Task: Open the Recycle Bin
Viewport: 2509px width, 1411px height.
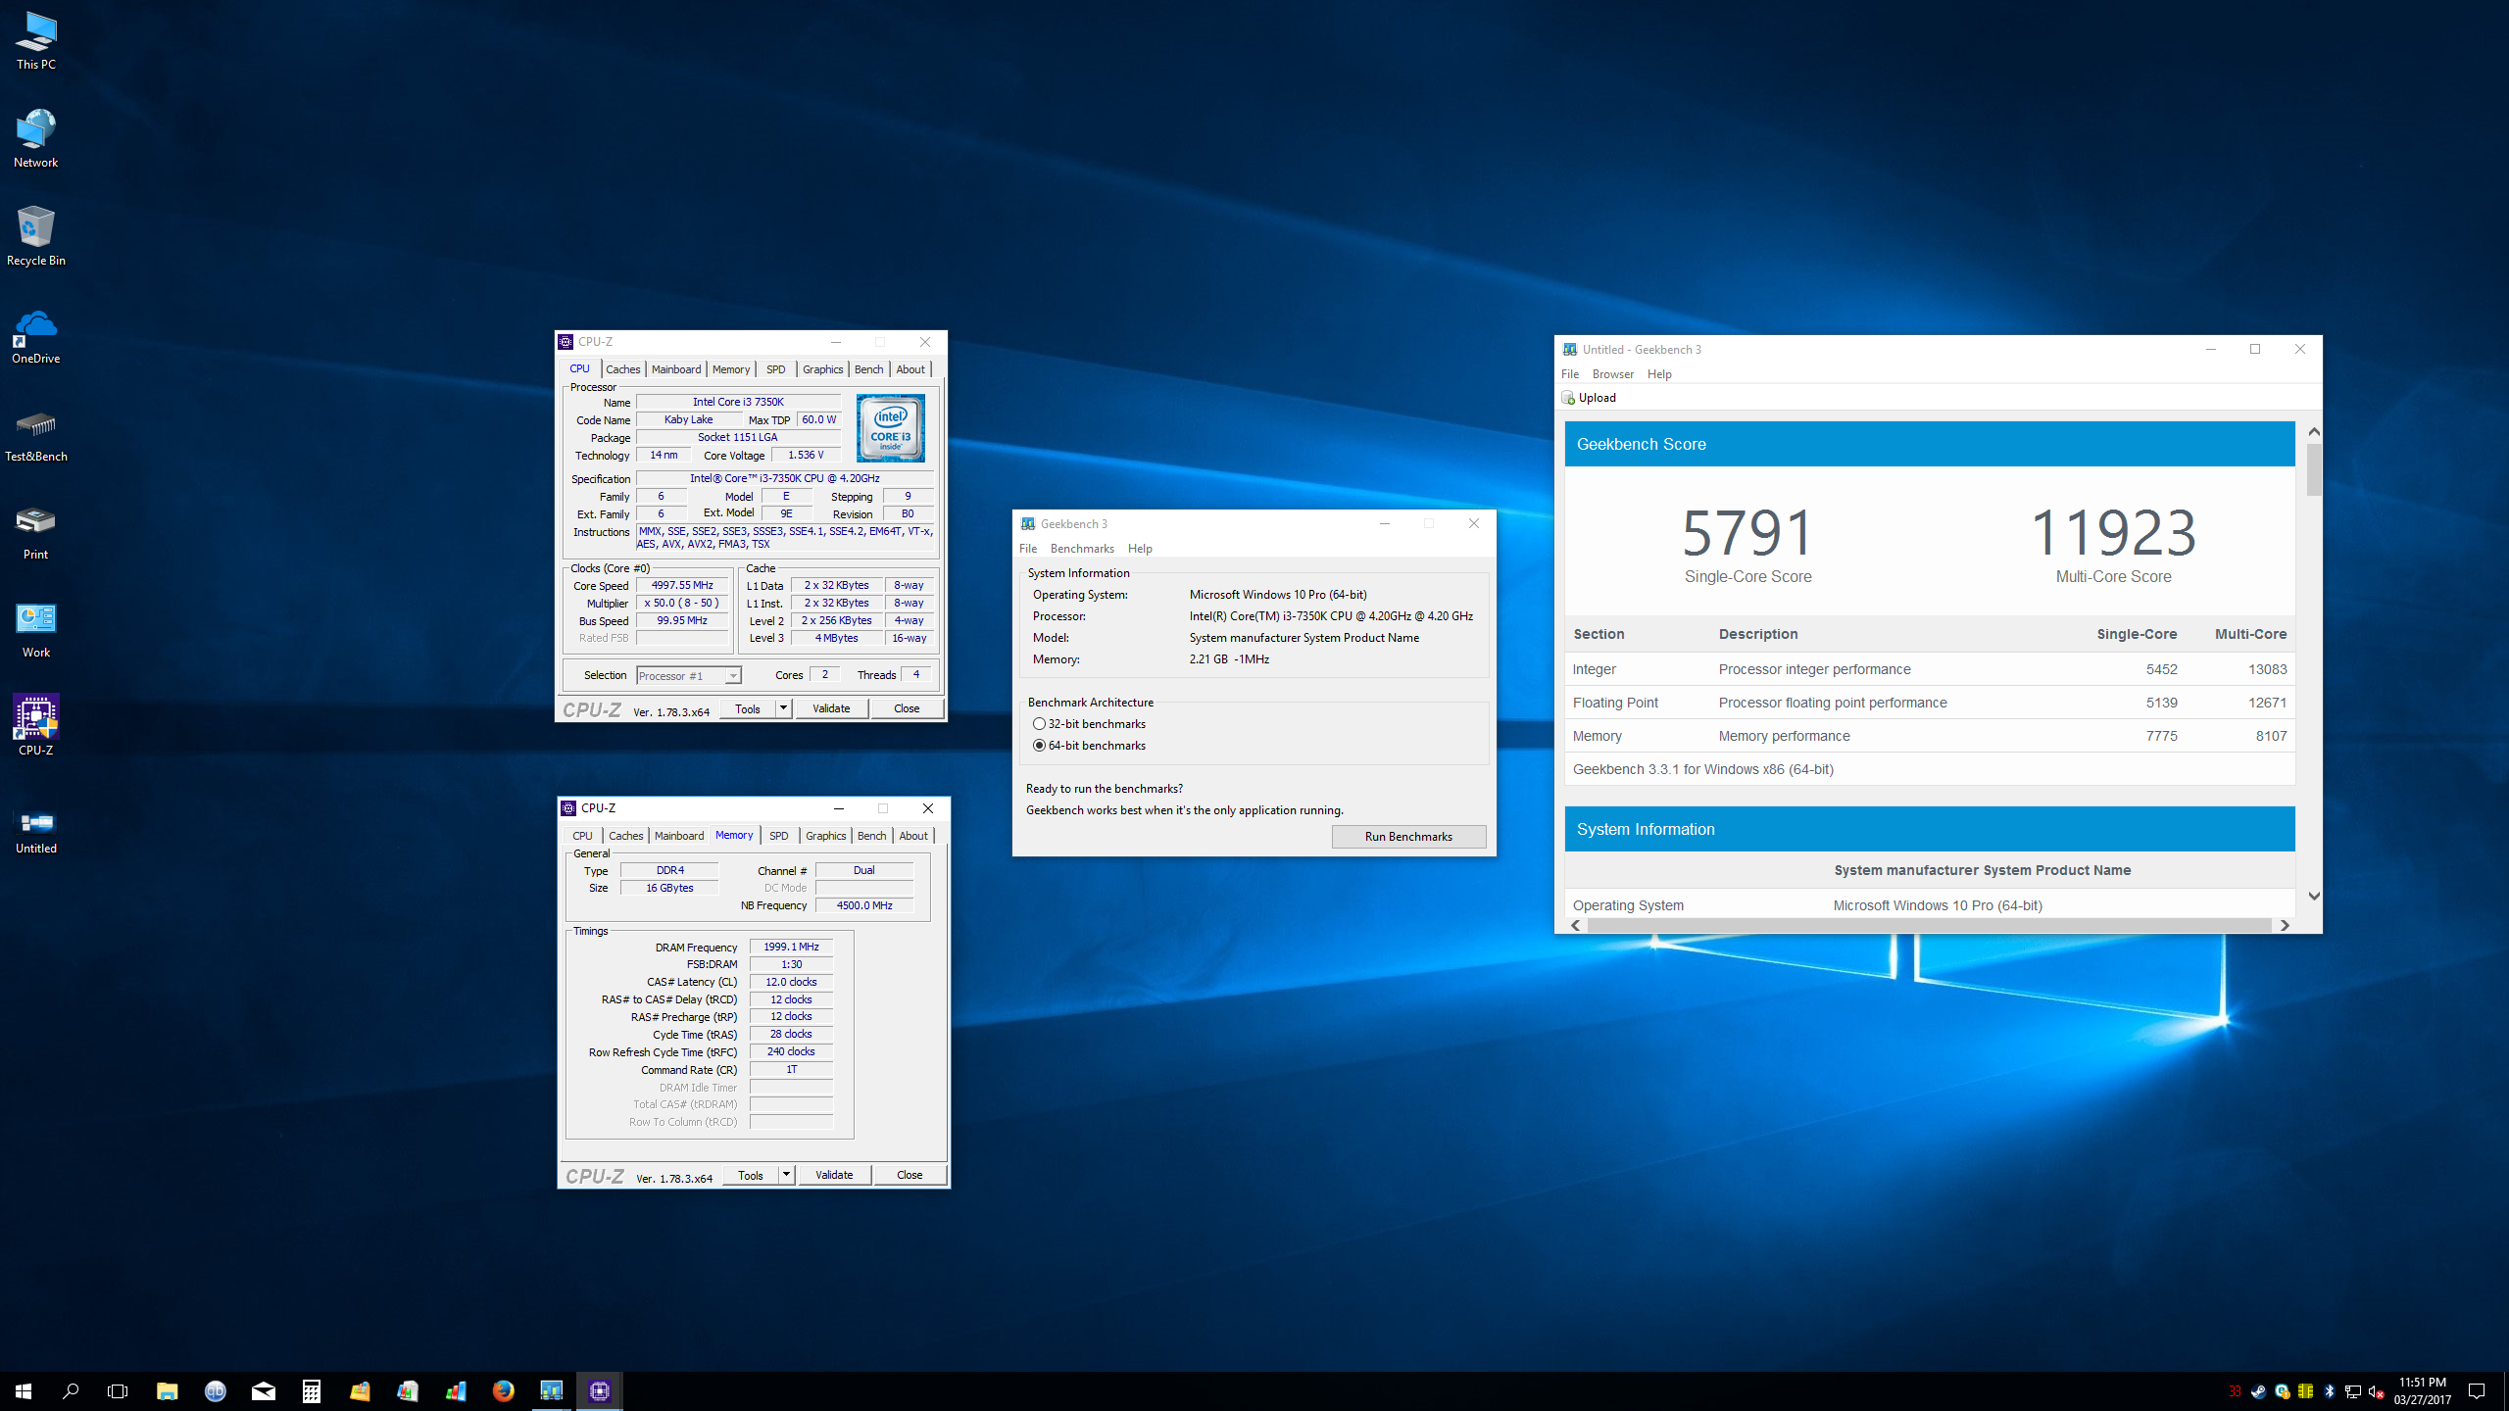Action: [x=36, y=237]
